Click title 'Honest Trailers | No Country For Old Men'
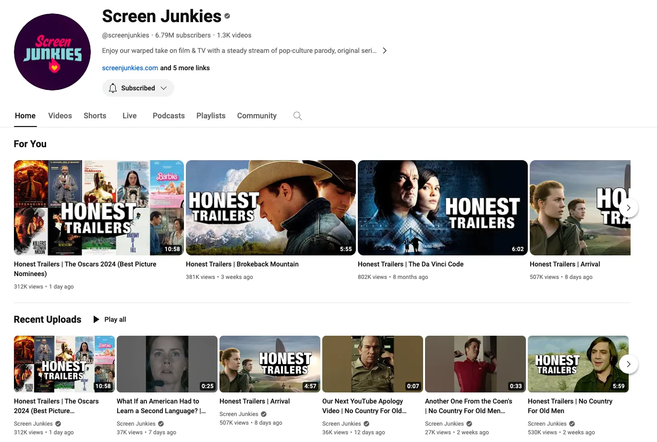This screenshot has width=657, height=442. [x=570, y=406]
